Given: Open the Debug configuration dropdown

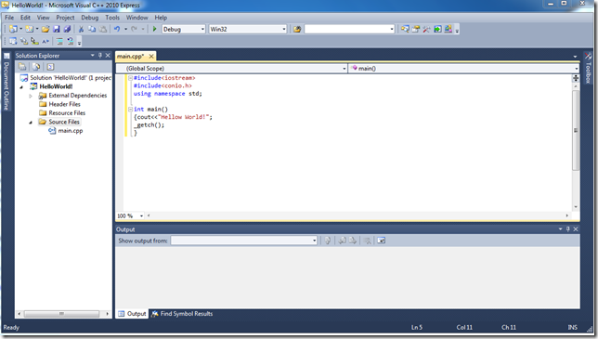Looking at the screenshot, I should click(202, 29).
